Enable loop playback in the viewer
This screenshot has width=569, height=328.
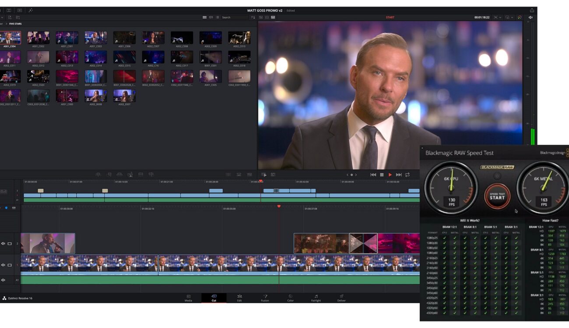tap(407, 174)
